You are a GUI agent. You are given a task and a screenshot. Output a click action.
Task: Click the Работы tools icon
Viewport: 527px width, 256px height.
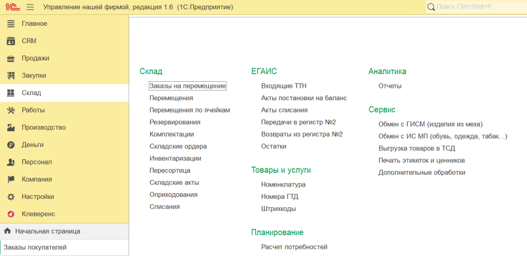pos(11,111)
